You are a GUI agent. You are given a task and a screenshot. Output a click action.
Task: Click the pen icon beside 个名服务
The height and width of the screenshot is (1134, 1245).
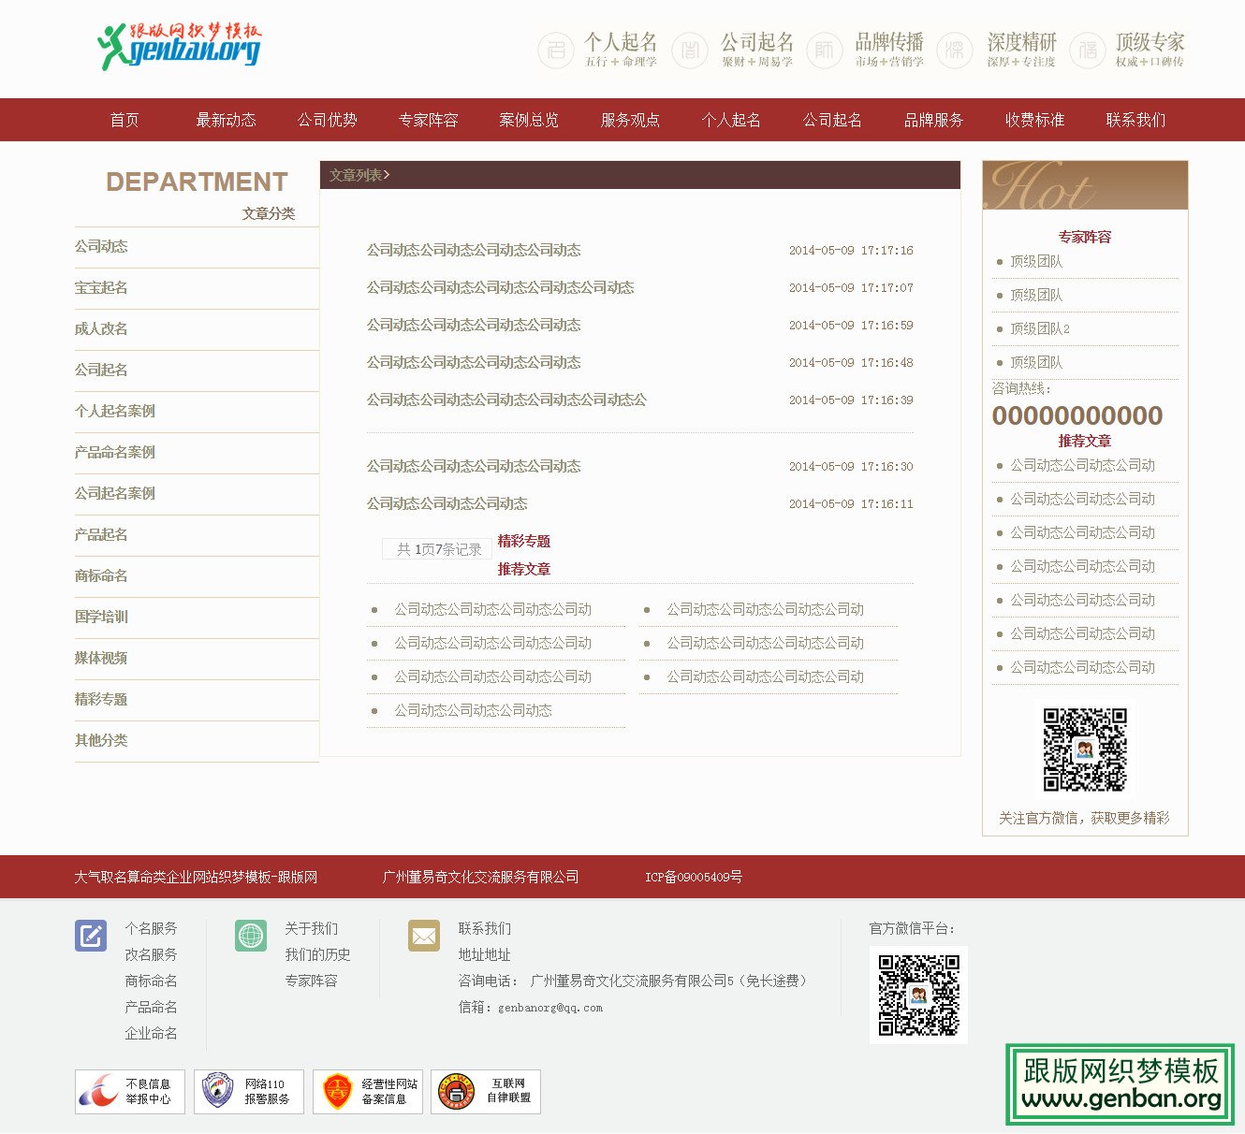[90, 935]
